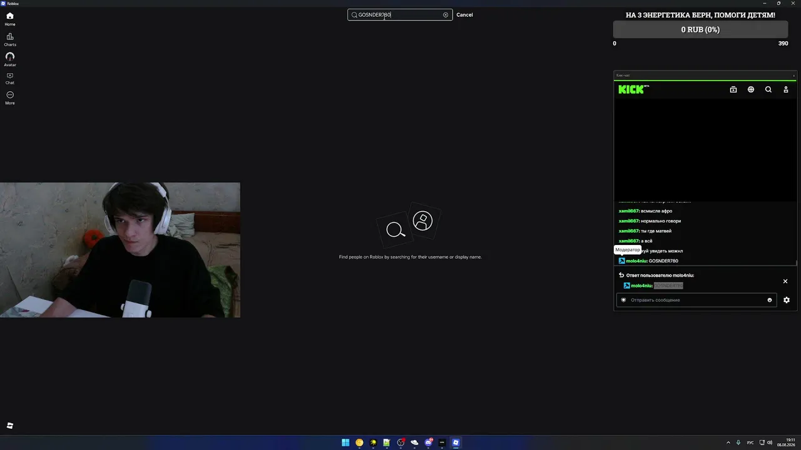Close the Kick chat panel header
Image resolution: width=801 pixels, height=450 pixels.
tap(794, 76)
